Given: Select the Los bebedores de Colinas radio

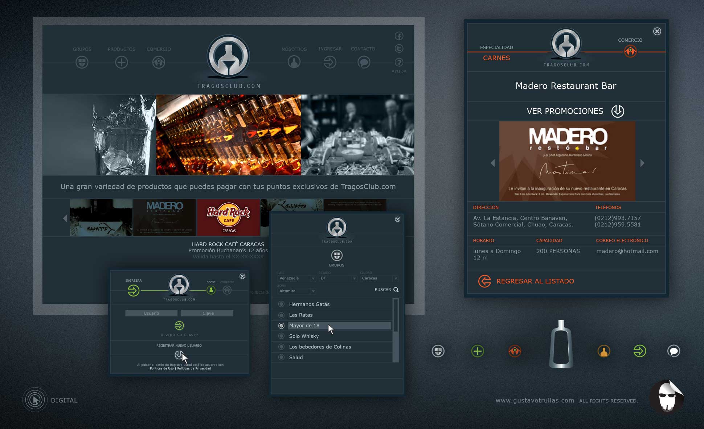Looking at the screenshot, I should [281, 347].
